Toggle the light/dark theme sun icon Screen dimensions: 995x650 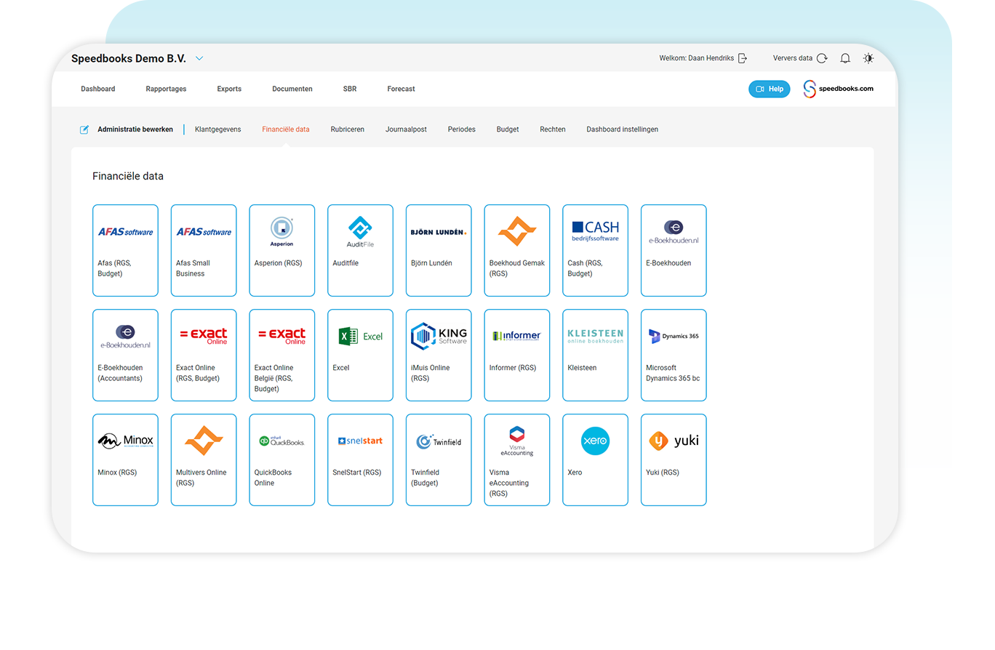(868, 58)
